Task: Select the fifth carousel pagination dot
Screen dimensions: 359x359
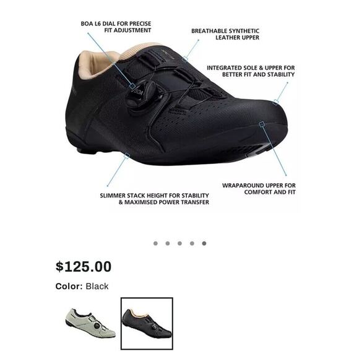Action: click(204, 243)
